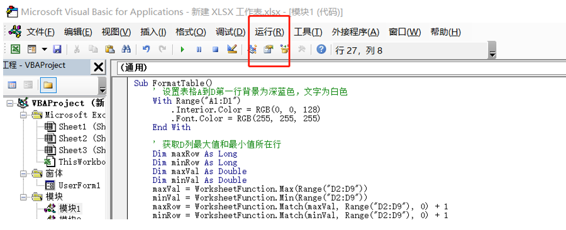Click the VBA title bar application icon

13,11
